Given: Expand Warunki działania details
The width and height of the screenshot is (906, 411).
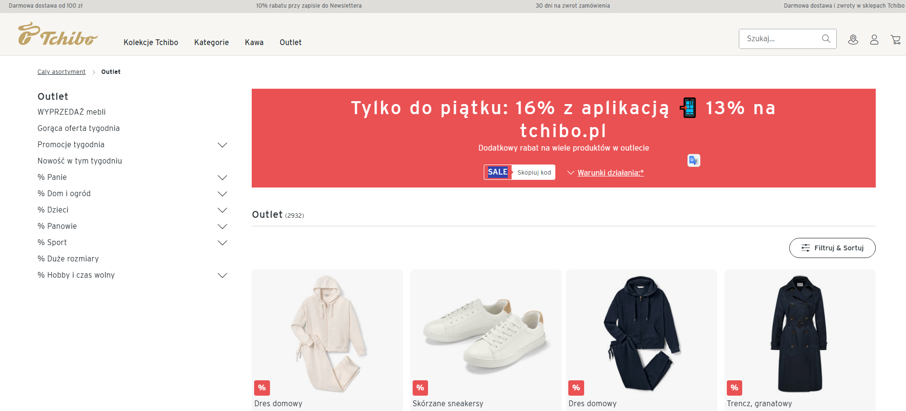Looking at the screenshot, I should tap(605, 173).
